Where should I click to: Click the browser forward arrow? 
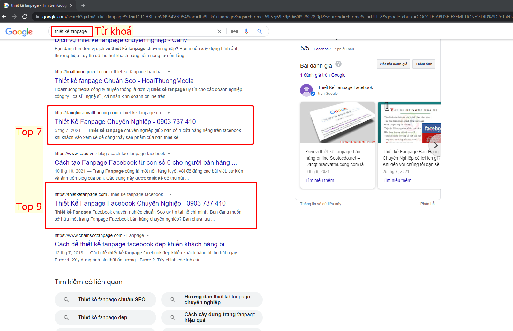[14, 17]
